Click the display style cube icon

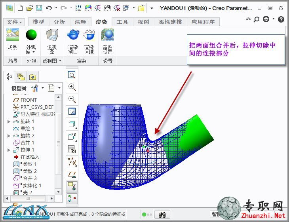pos(72,124)
